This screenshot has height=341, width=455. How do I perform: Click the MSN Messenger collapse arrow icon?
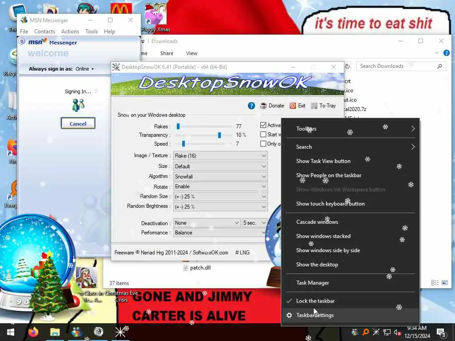(x=22, y=41)
